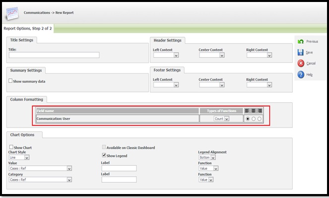Click the red Cancel X icon
This screenshot has height=198, width=329.
(301, 63)
